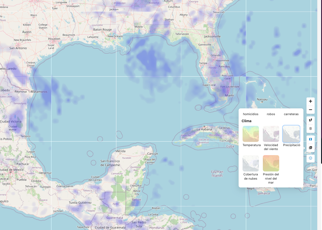Enable the Temperatura climate layer

[250, 134]
